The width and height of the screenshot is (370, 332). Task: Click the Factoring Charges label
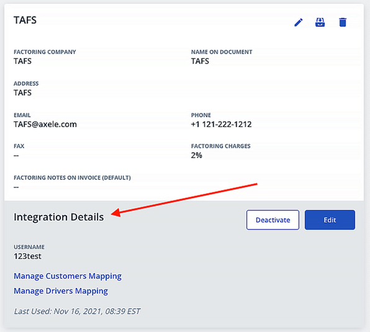point(220,146)
